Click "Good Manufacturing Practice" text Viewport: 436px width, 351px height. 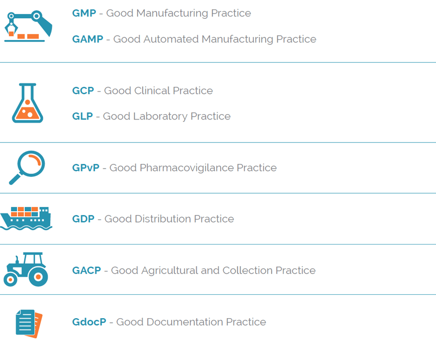[x=178, y=13]
